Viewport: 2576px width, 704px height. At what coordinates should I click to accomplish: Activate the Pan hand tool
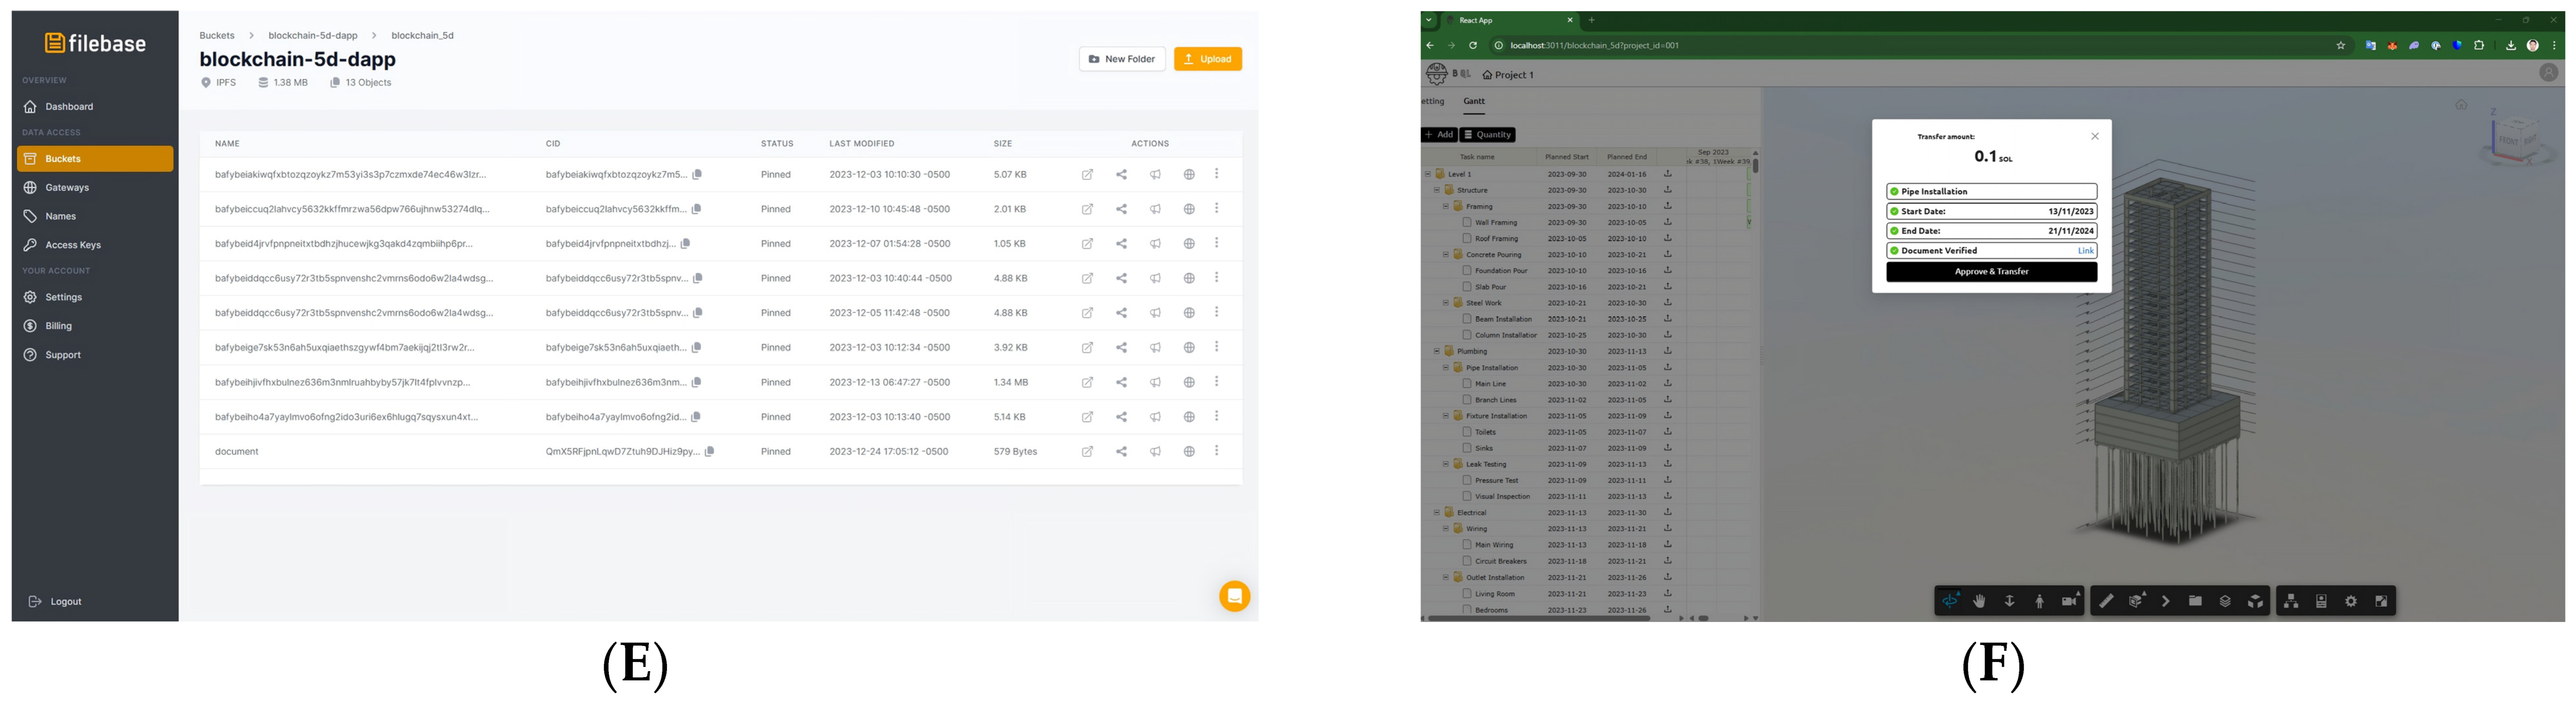[x=1979, y=601]
